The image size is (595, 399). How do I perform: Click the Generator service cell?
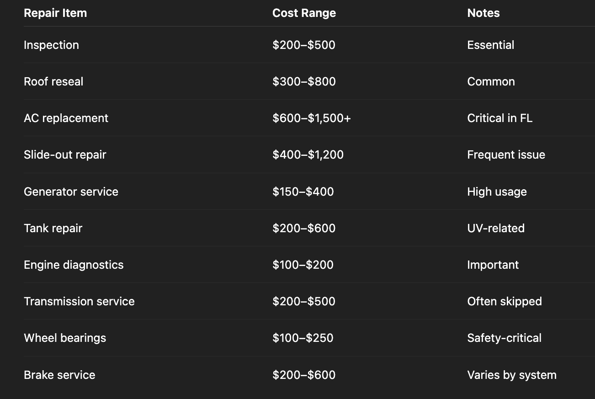coord(71,192)
